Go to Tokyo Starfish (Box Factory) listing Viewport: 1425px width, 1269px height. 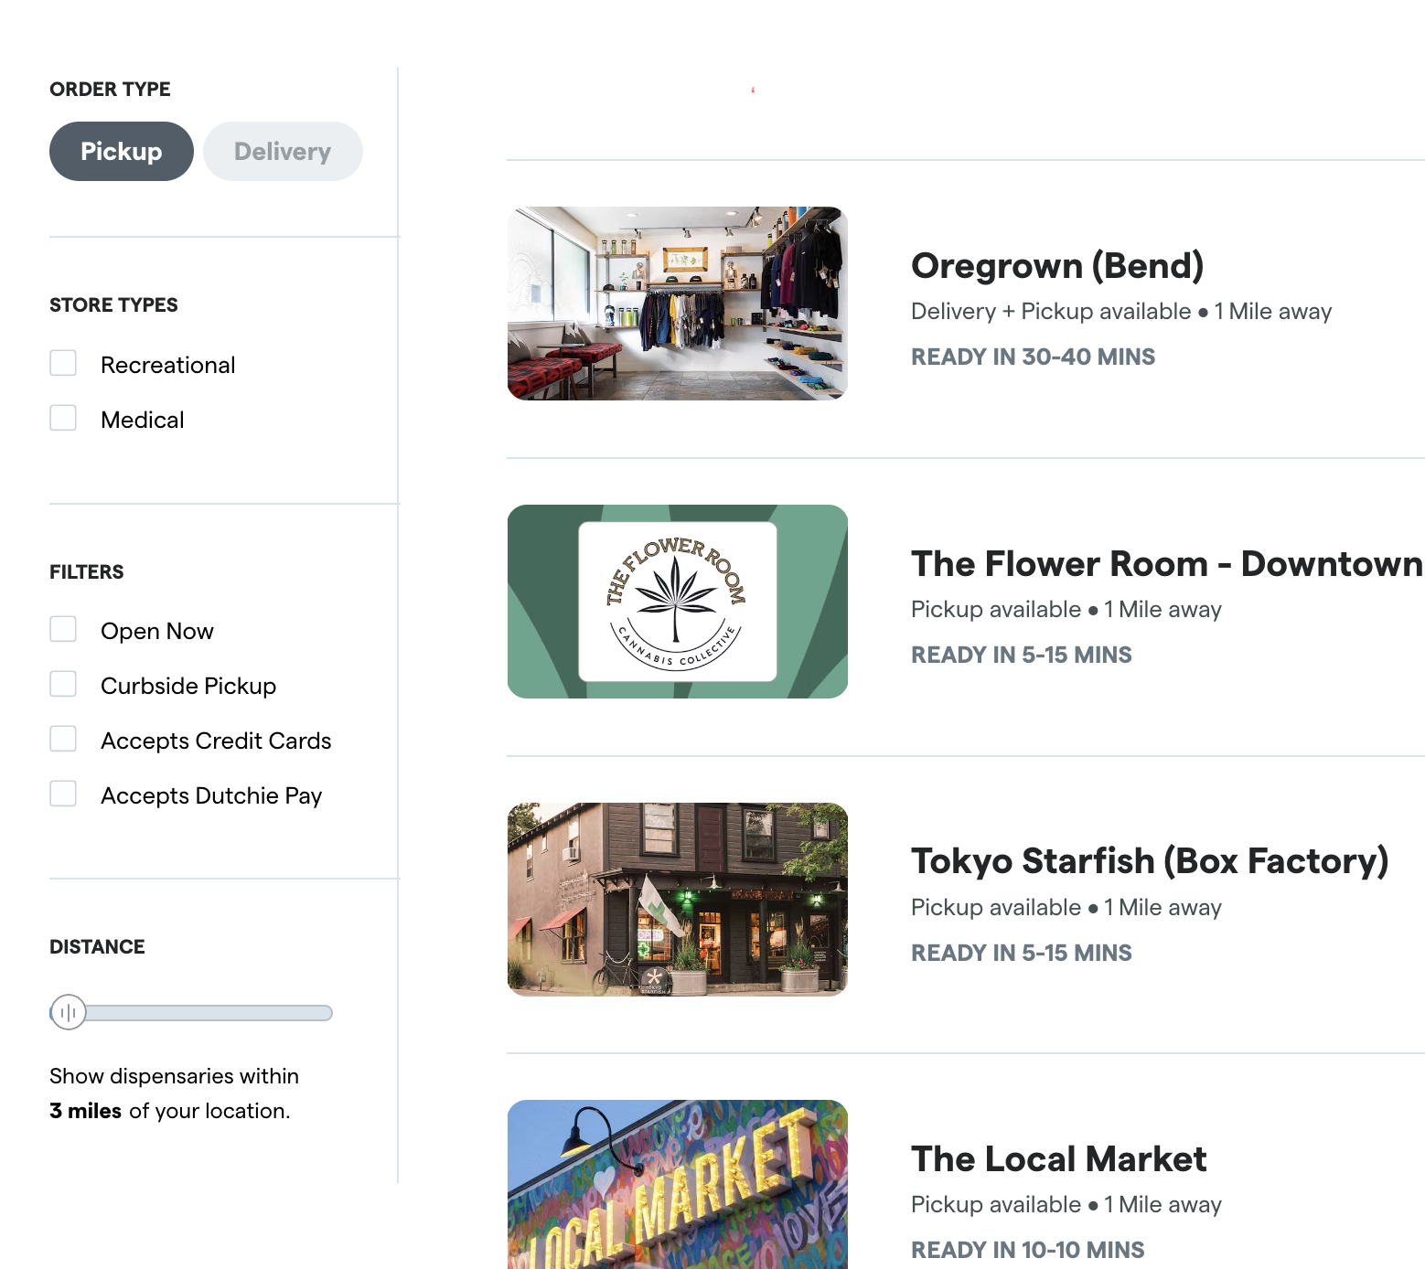coord(1149,861)
